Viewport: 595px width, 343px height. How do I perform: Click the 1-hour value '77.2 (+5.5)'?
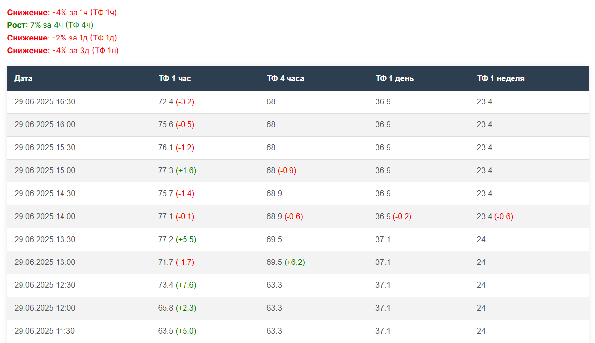pyautogui.click(x=177, y=239)
